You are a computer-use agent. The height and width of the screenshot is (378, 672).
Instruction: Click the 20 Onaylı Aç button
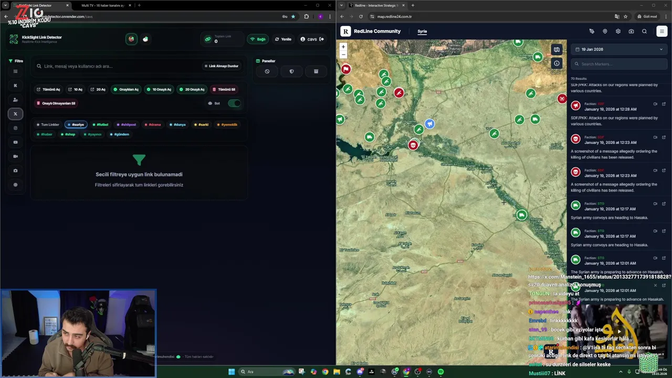point(192,89)
